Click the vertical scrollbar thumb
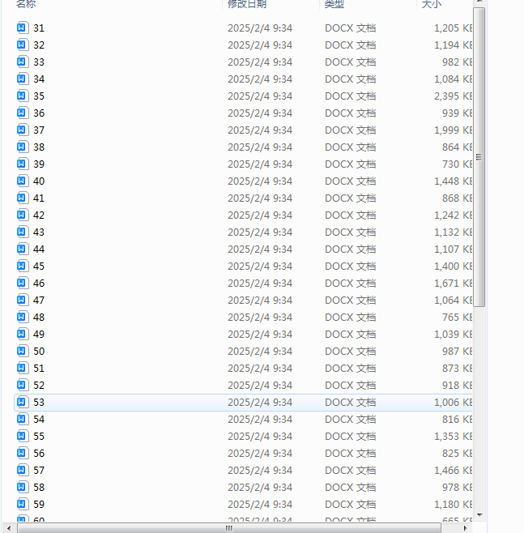The image size is (524, 533). coord(479,158)
